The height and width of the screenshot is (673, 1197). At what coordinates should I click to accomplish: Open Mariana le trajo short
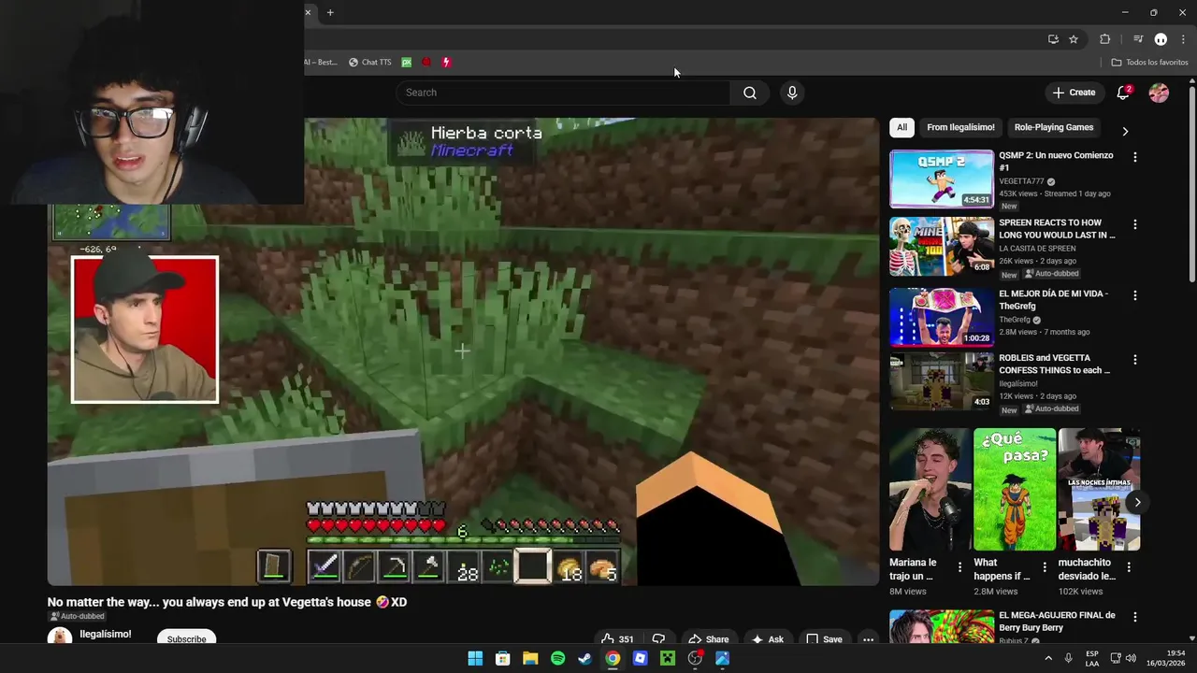coord(930,490)
